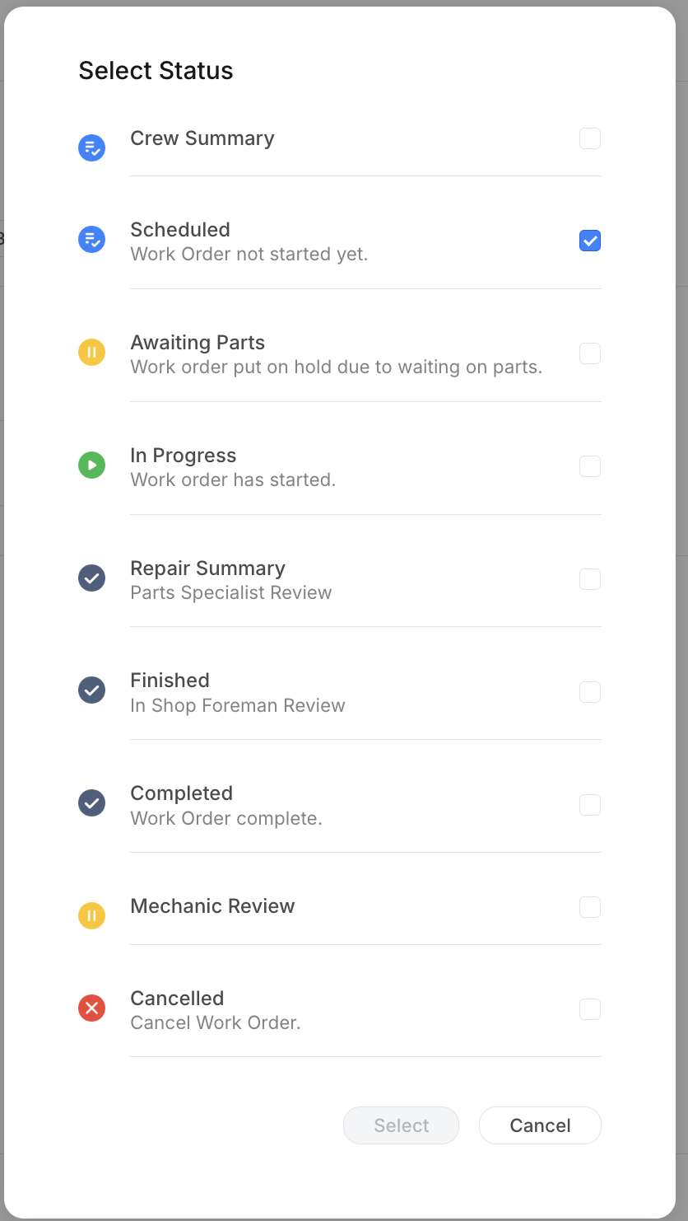
Task: Select the Repair Summary checkbox
Action: 589,579
